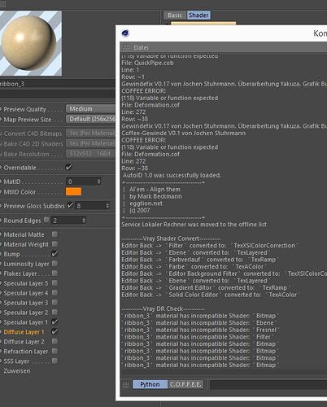Toggle the Bump checkbox
Image resolution: width=327 pixels, height=407 pixels.
coord(54,254)
